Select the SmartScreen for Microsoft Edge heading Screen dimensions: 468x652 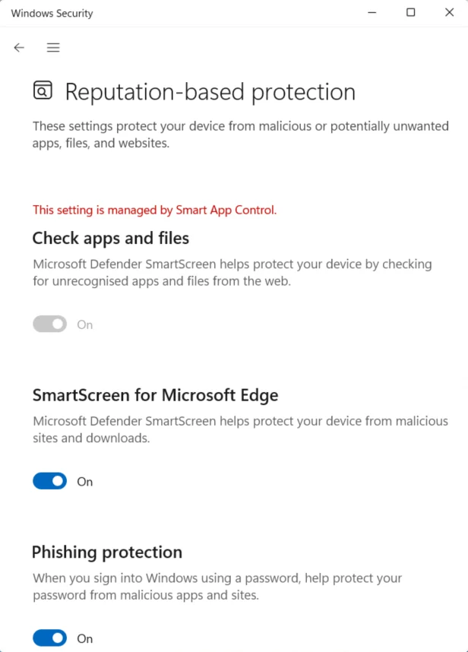point(155,395)
